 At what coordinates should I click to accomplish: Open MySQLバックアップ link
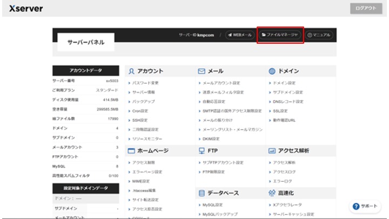click(220, 214)
